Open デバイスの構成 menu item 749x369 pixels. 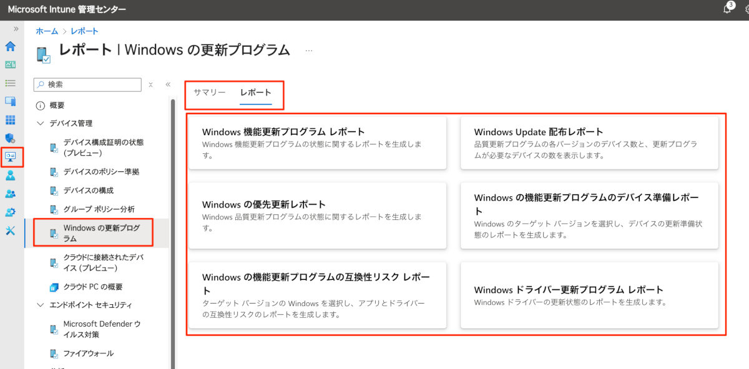point(89,190)
